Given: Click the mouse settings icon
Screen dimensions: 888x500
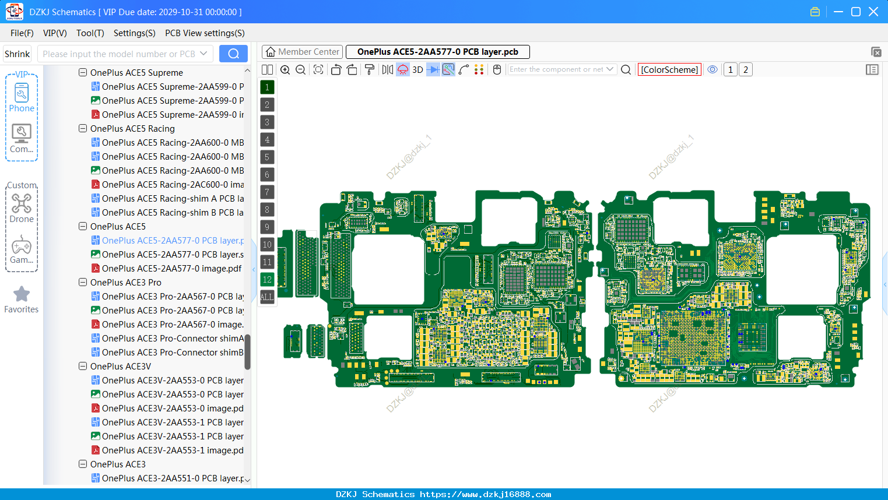Looking at the screenshot, I should (x=497, y=69).
